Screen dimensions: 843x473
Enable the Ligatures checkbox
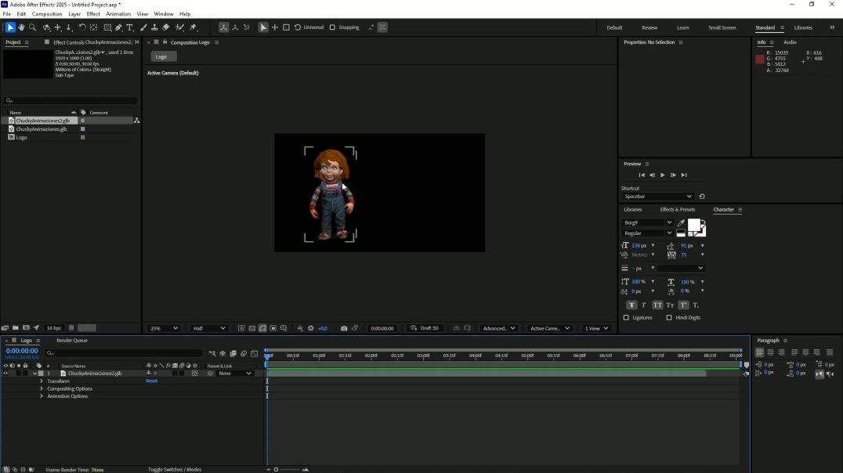626,317
